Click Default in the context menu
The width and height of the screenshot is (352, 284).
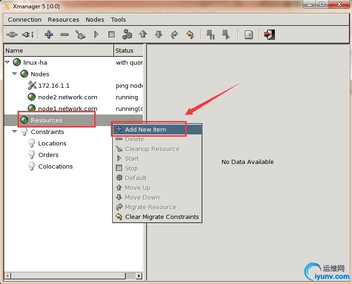(x=157, y=178)
